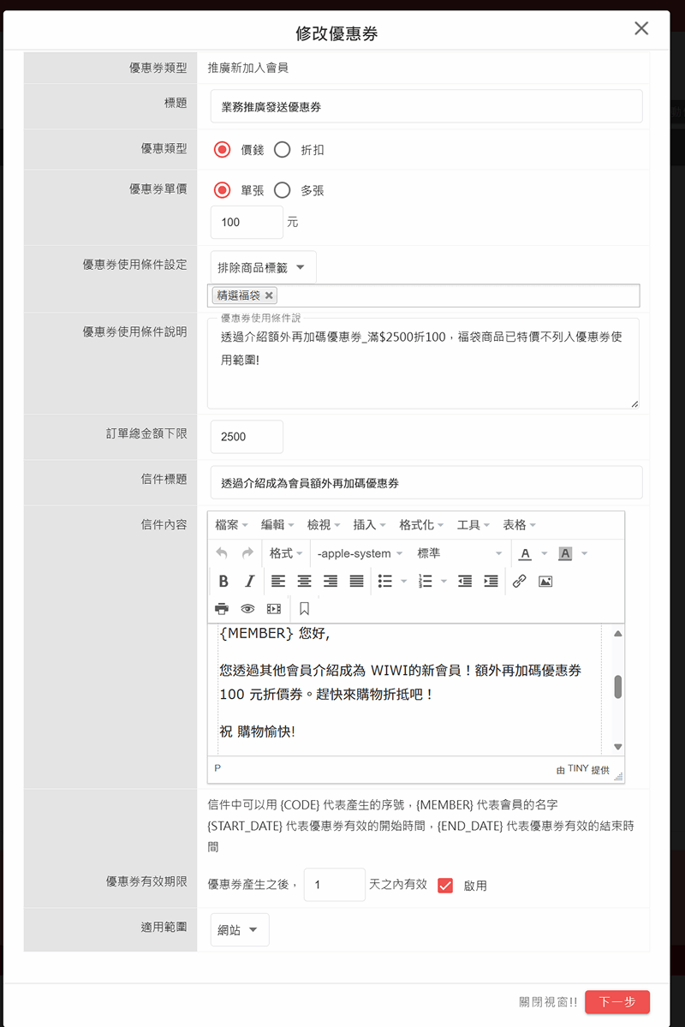This screenshot has width=685, height=1027.
Task: Toggle bold formatting
Action: click(223, 581)
